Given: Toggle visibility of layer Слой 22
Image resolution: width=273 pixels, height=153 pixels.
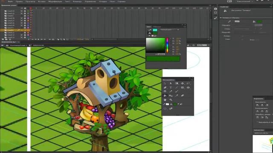Looking at the screenshot, I should [22, 13].
